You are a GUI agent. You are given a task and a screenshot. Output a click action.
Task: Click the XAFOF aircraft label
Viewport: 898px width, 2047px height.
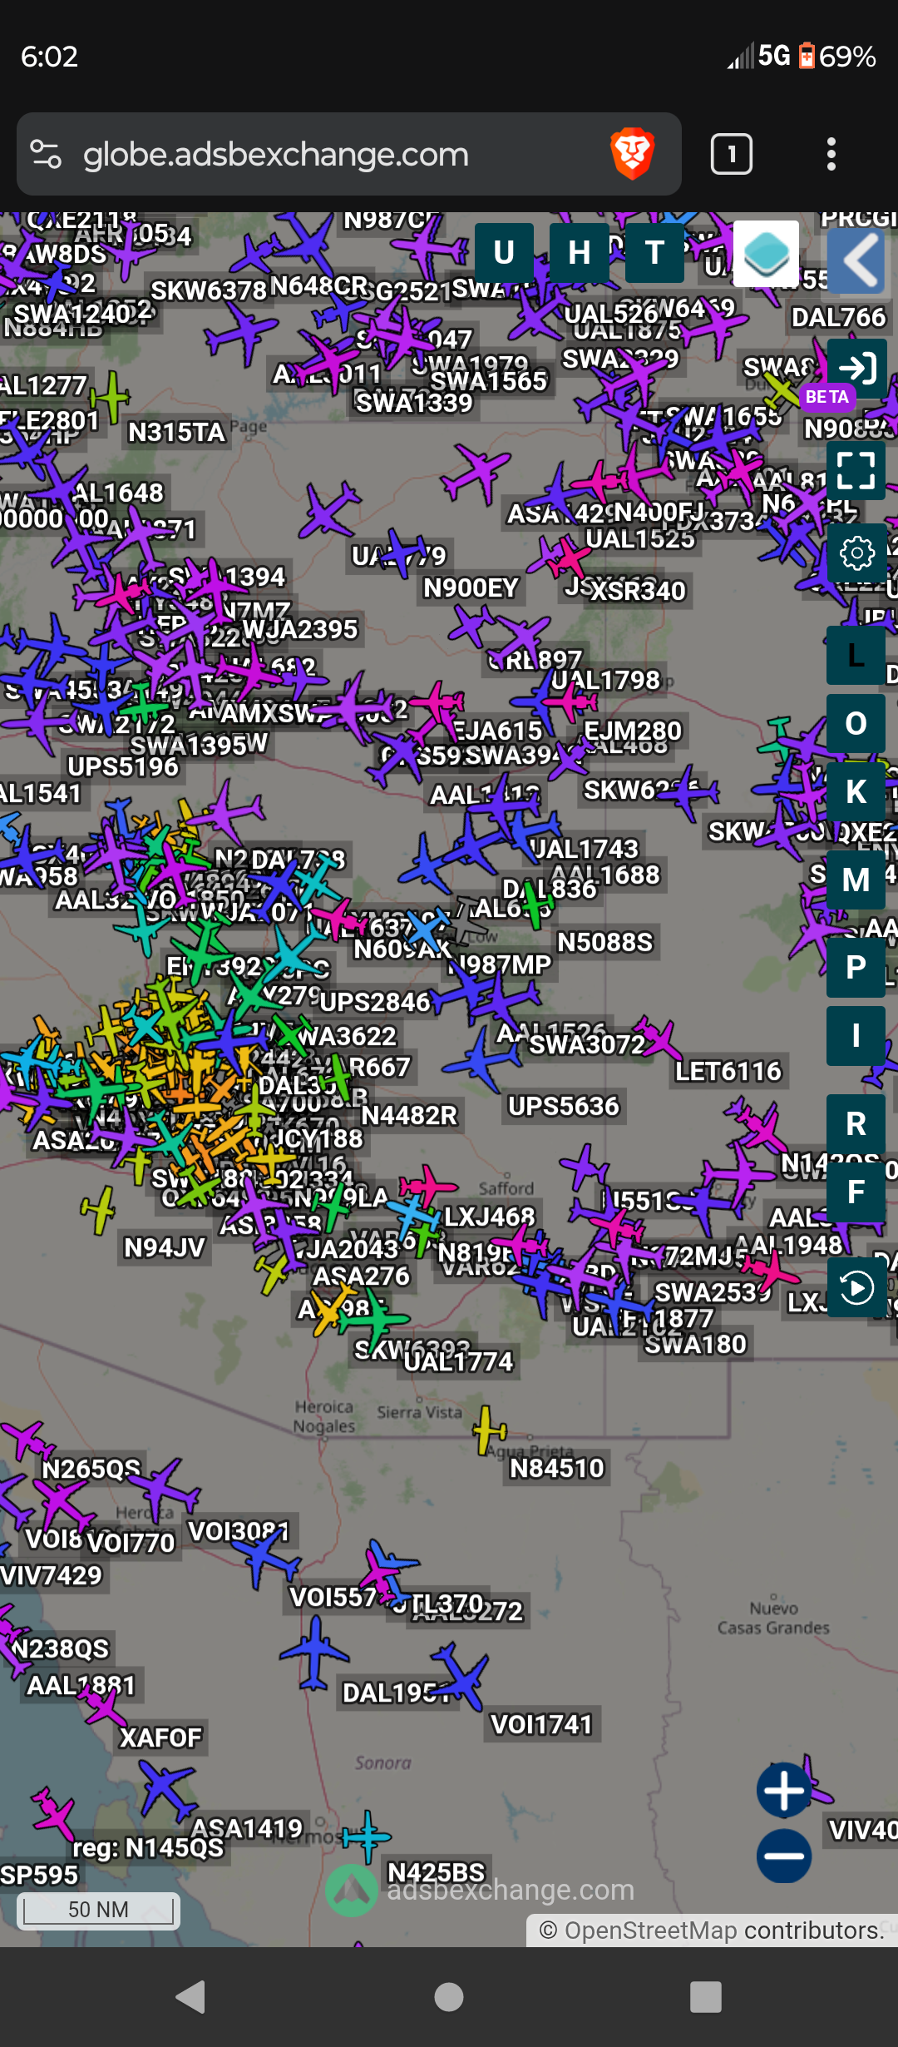click(x=160, y=1737)
